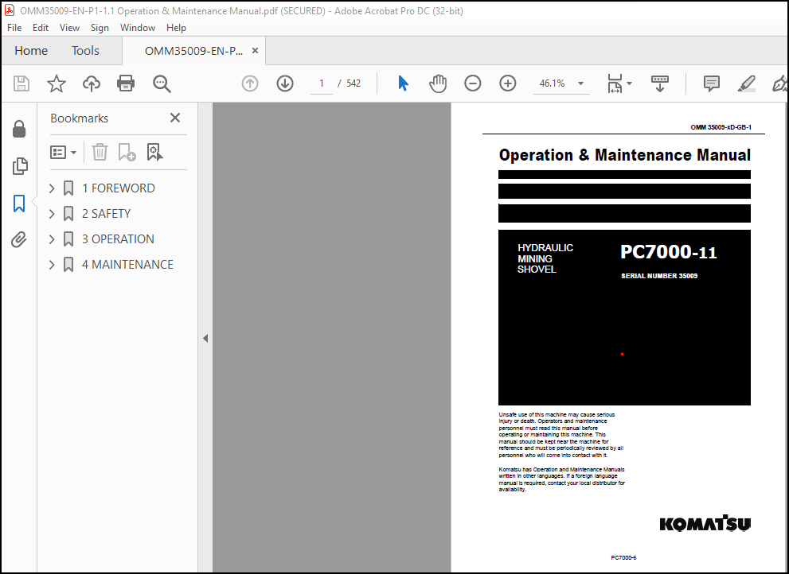Select the arrow selection tool
Image resolution: width=789 pixels, height=574 pixels.
(x=403, y=83)
